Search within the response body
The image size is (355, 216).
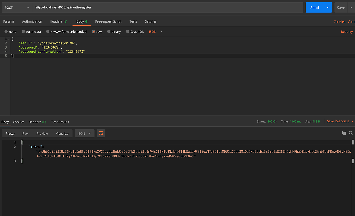pos(351,133)
